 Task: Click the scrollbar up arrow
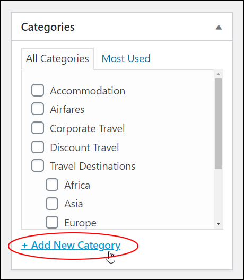pyautogui.click(x=218, y=74)
